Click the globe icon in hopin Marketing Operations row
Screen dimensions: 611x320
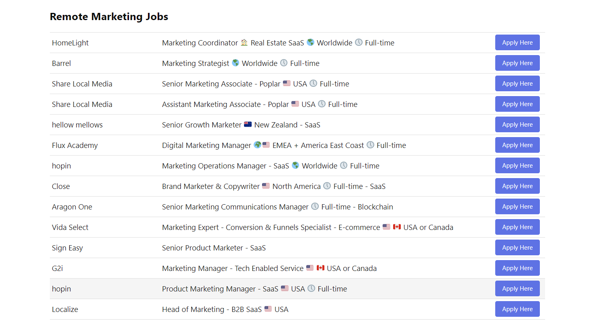[x=295, y=165]
